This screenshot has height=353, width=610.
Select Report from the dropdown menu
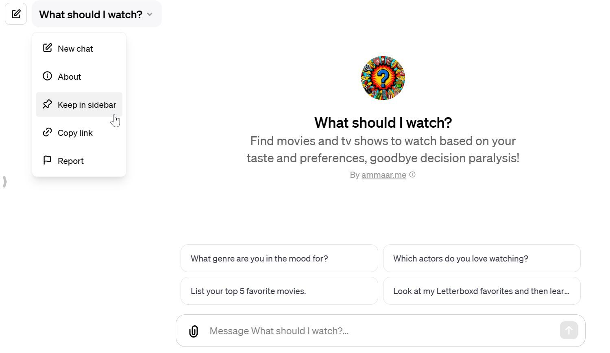coord(70,161)
